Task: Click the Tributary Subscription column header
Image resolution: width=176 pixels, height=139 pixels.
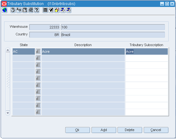Action: 146,45
